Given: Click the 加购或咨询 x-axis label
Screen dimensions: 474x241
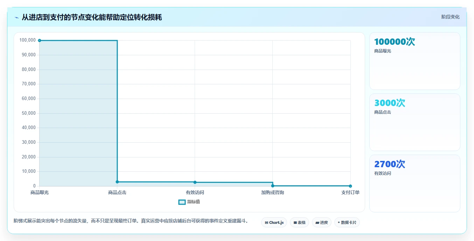Looking at the screenshot, I should click(x=273, y=192).
